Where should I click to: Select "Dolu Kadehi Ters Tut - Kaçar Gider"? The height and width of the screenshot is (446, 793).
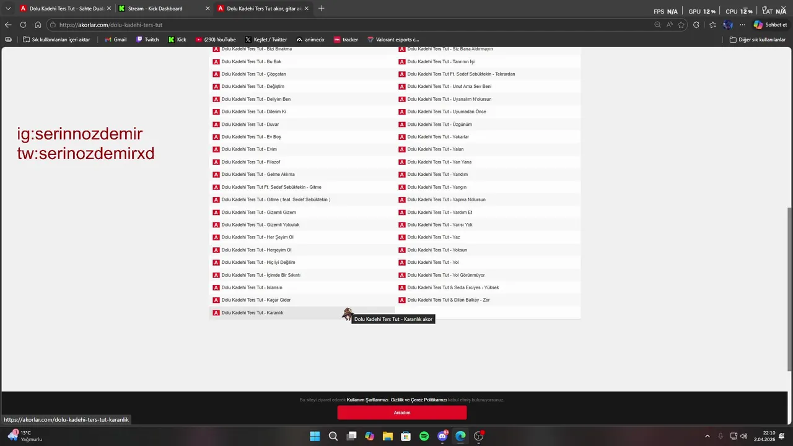(x=256, y=300)
